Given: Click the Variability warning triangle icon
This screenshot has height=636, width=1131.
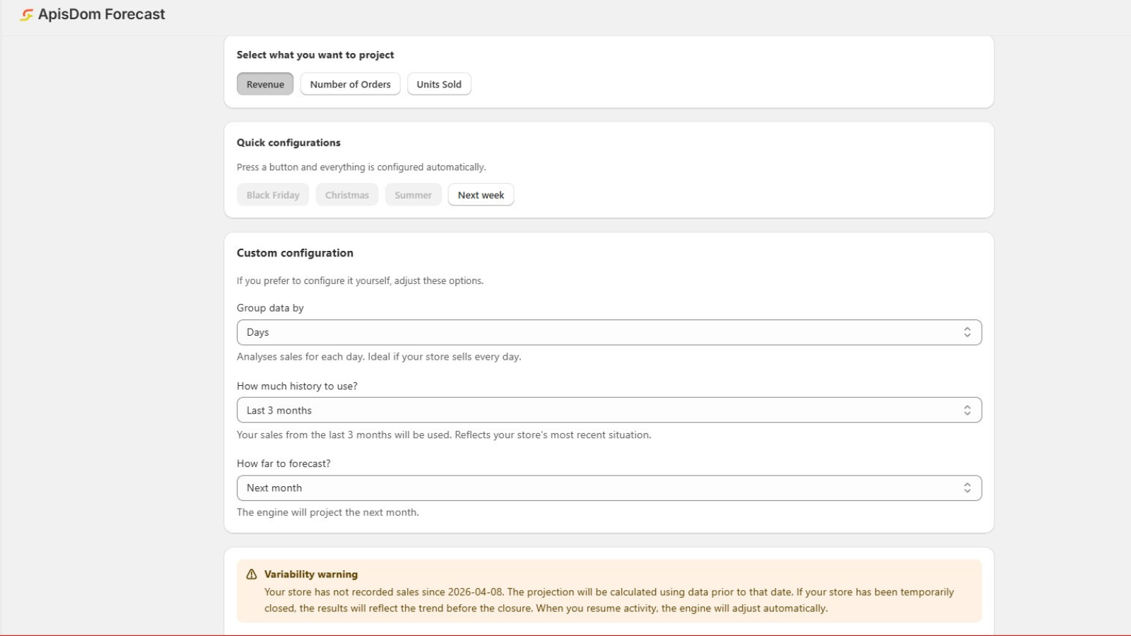Looking at the screenshot, I should click(251, 575).
